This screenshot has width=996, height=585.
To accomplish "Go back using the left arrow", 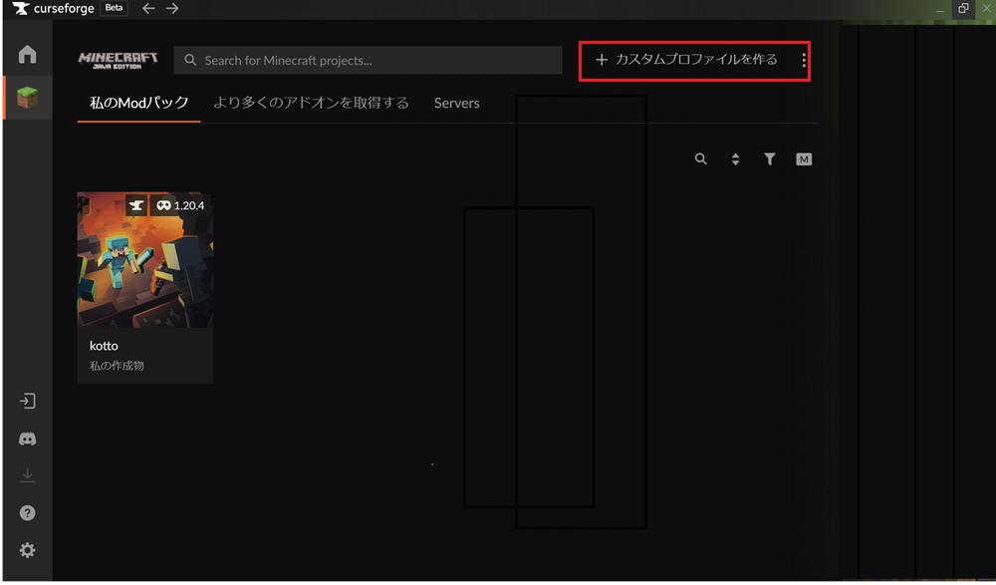I will pos(148,9).
